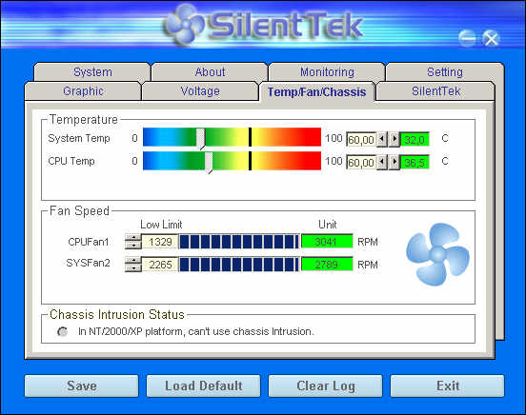Select the Temp/Fan/Chassis tab
Viewport: 526px width, 415px height.
(316, 91)
